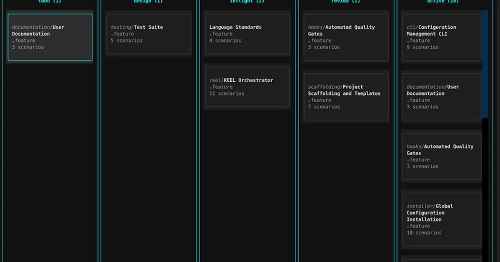
Task: Focus the active column header
Action: (442, 2)
